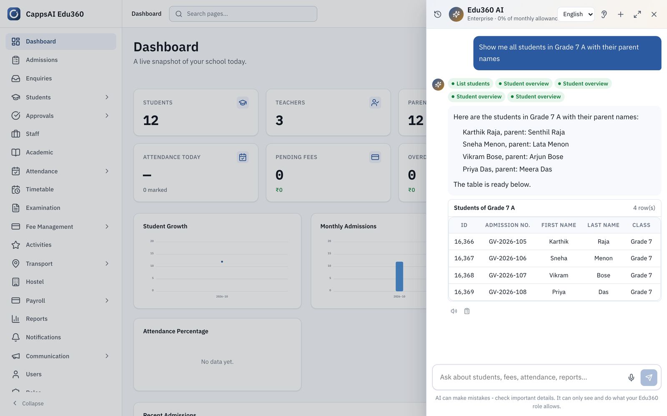
Task: Expand the AI panel to fullscreen
Action: tap(637, 14)
